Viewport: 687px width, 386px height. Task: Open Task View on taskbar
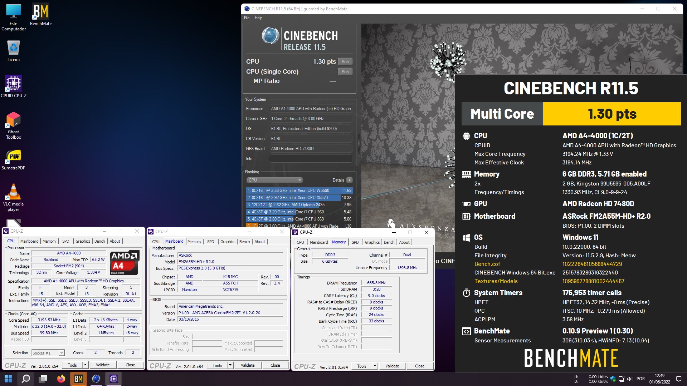[43, 378]
